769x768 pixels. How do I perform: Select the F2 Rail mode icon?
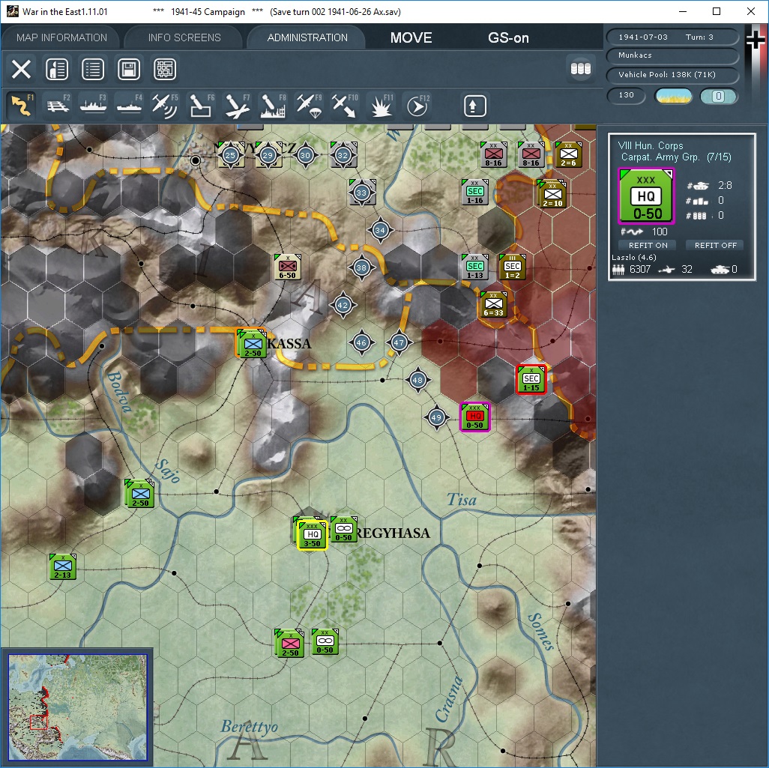(58, 106)
